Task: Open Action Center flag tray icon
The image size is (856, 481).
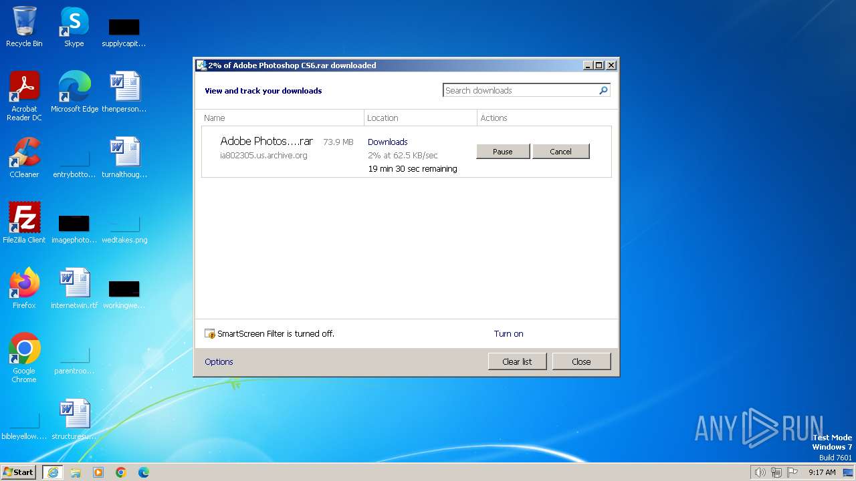Action: 792,472
